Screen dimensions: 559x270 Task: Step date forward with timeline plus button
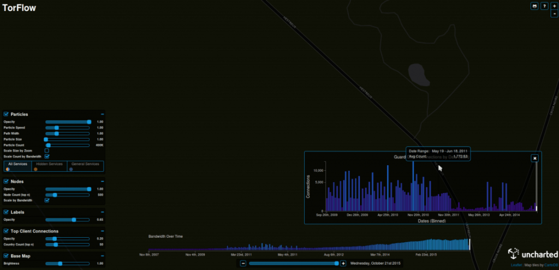point(343,263)
